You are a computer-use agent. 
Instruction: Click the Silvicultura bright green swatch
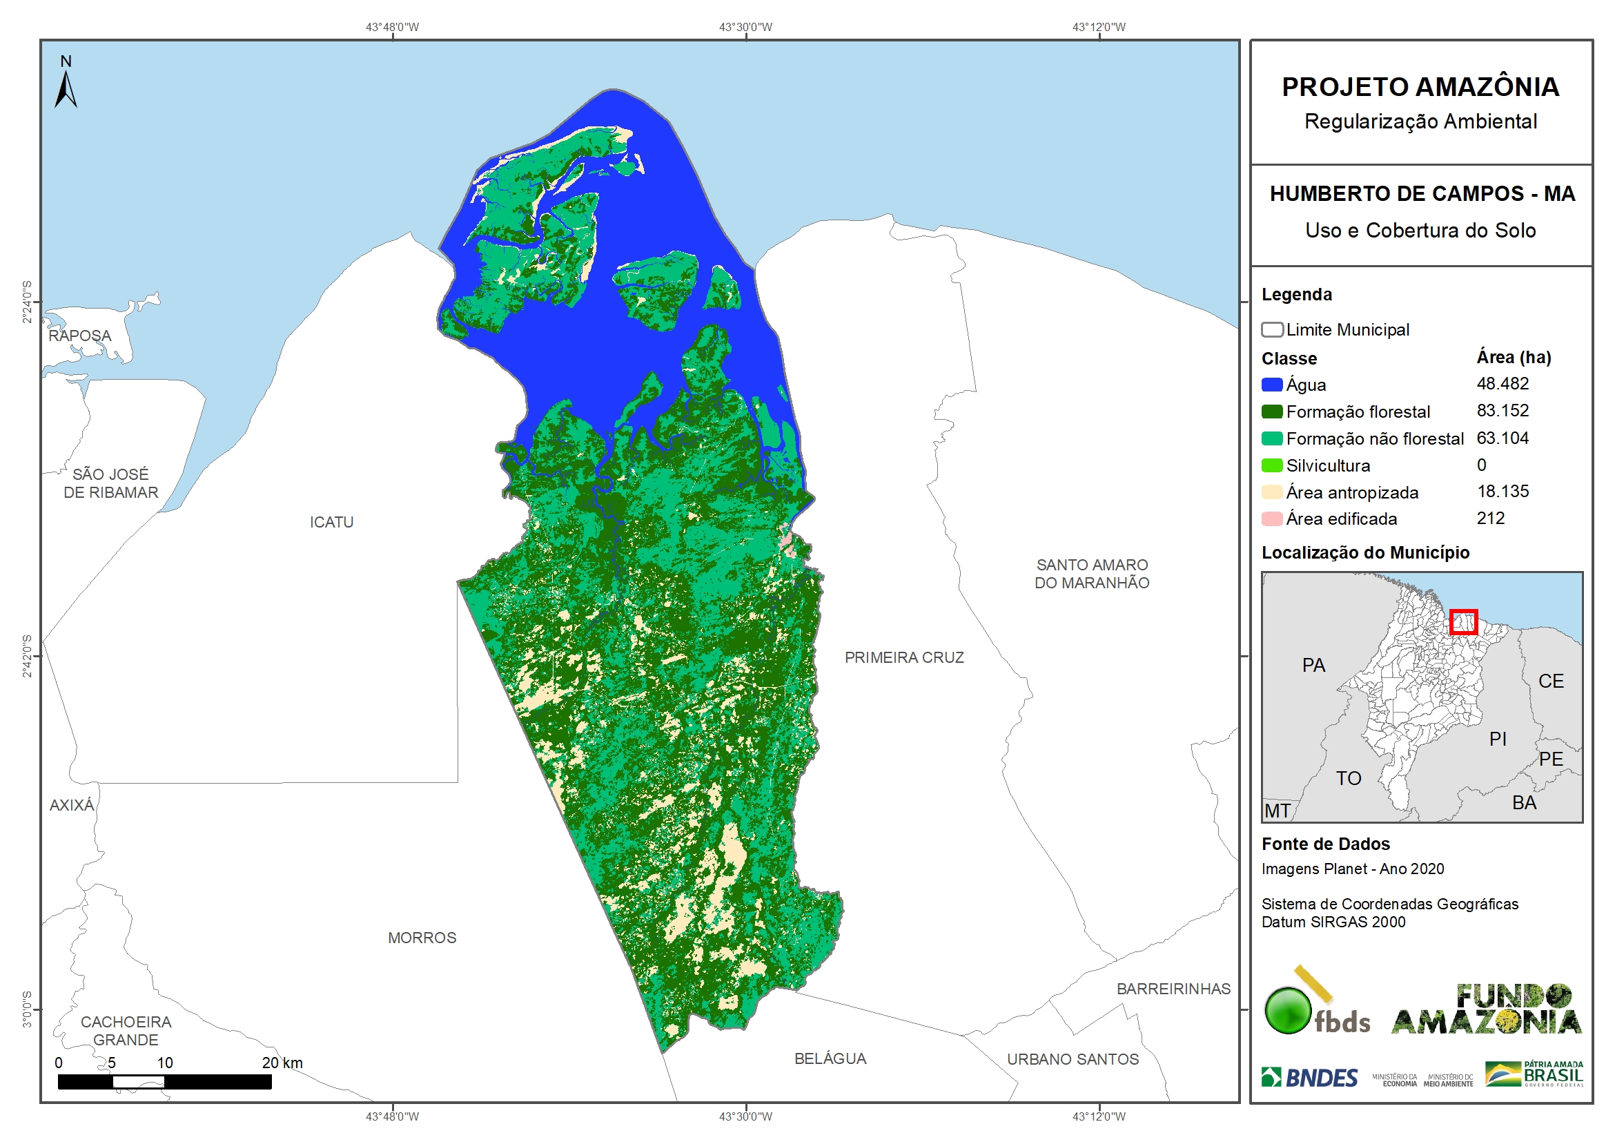tap(1272, 465)
